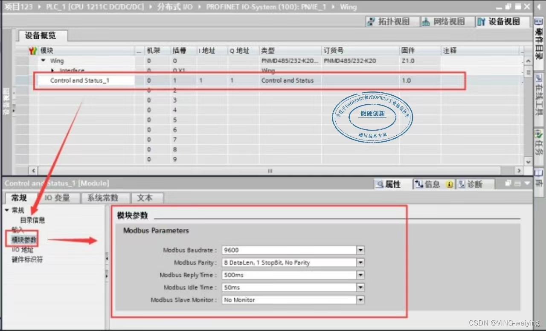Open the Modbus Idle Time dropdown arrow
546x331 pixels.
[x=361, y=287]
